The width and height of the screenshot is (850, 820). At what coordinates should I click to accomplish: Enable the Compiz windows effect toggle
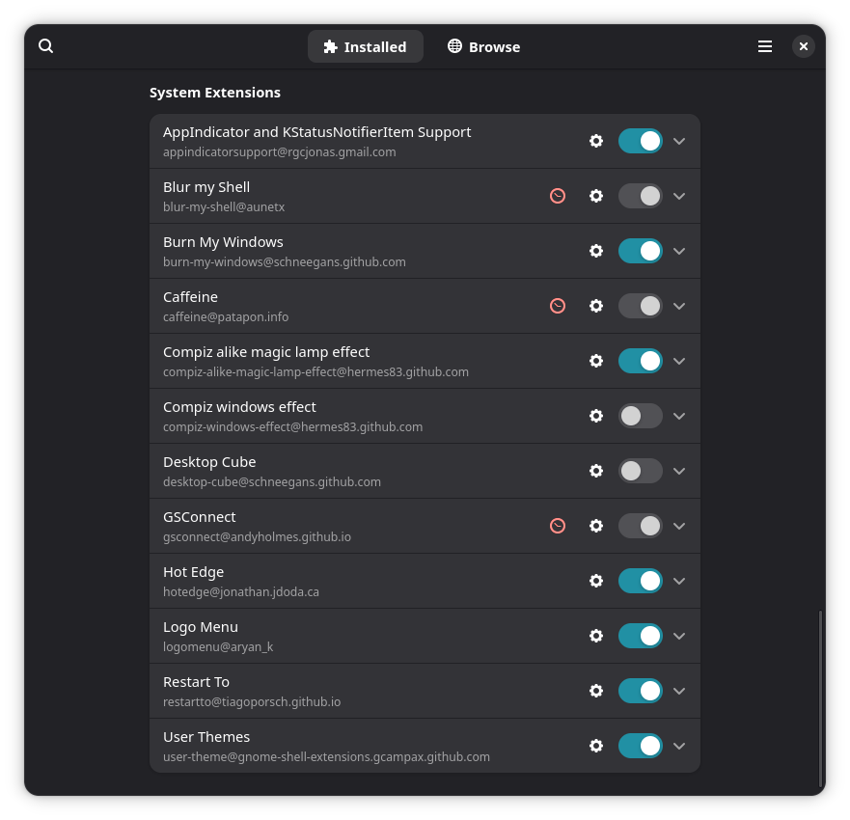(x=641, y=416)
